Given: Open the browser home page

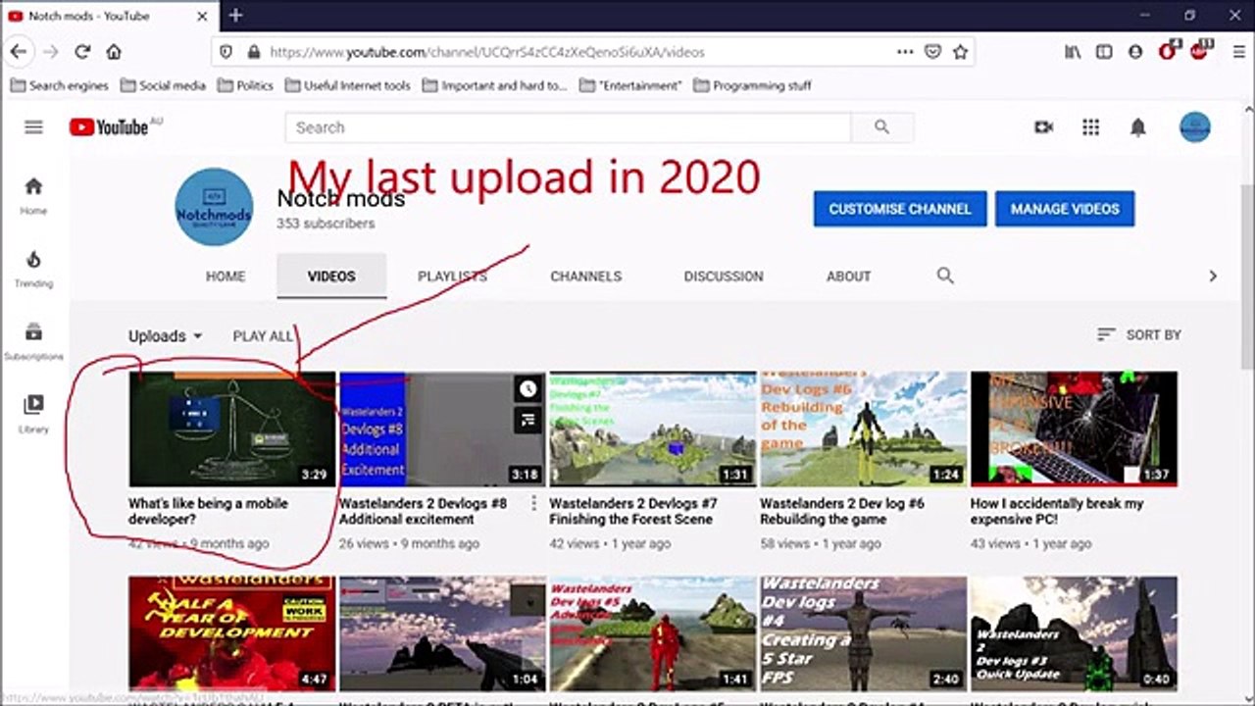Looking at the screenshot, I should click(x=114, y=52).
